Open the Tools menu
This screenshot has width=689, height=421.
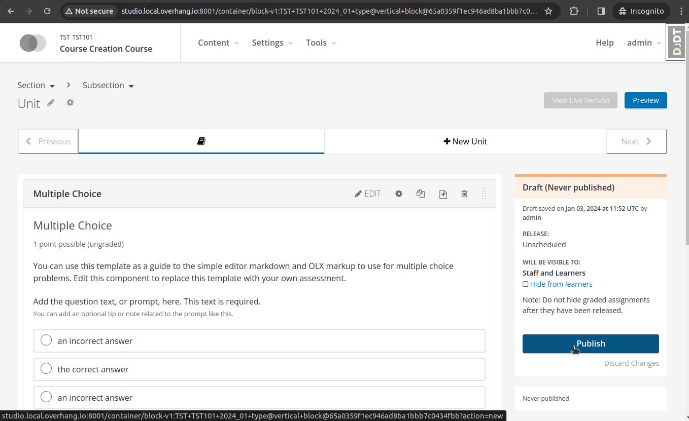pos(321,43)
